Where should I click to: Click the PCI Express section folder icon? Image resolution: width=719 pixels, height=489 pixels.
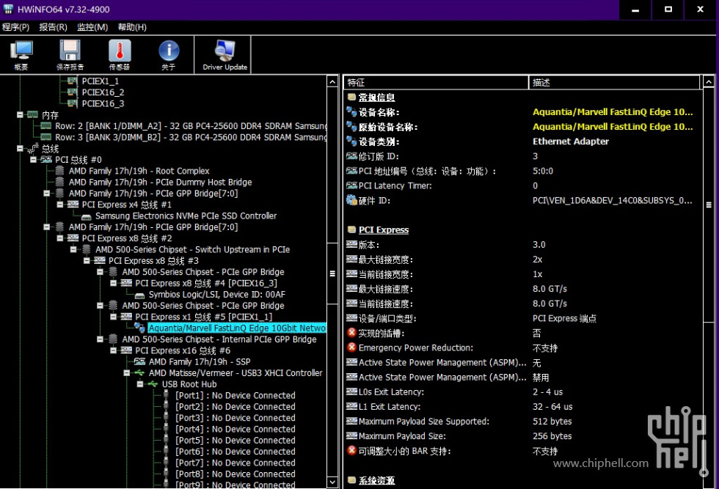tap(351, 229)
